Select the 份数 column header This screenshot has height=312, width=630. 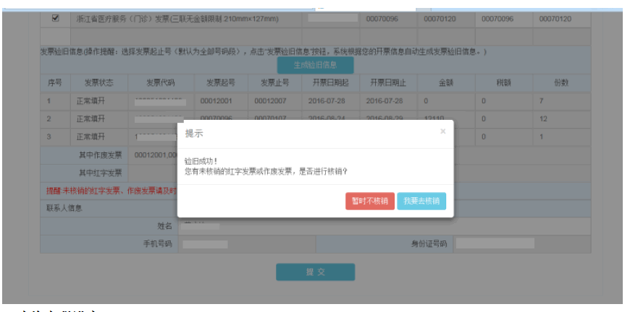(x=561, y=83)
